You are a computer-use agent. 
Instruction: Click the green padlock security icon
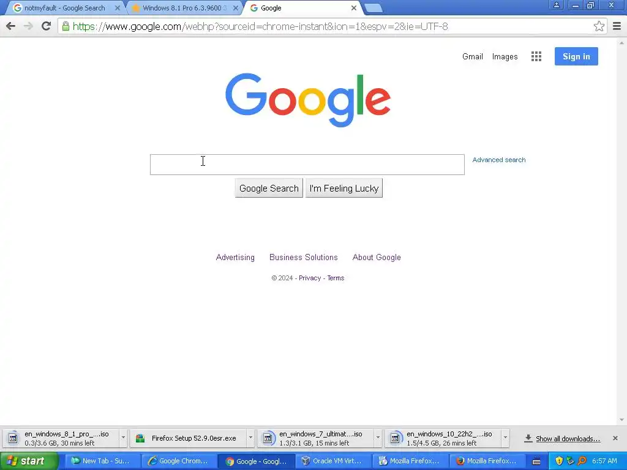[x=66, y=26]
